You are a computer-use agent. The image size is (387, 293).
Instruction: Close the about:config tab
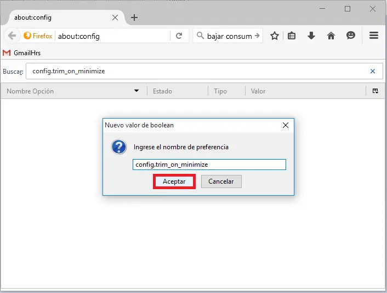(x=115, y=17)
